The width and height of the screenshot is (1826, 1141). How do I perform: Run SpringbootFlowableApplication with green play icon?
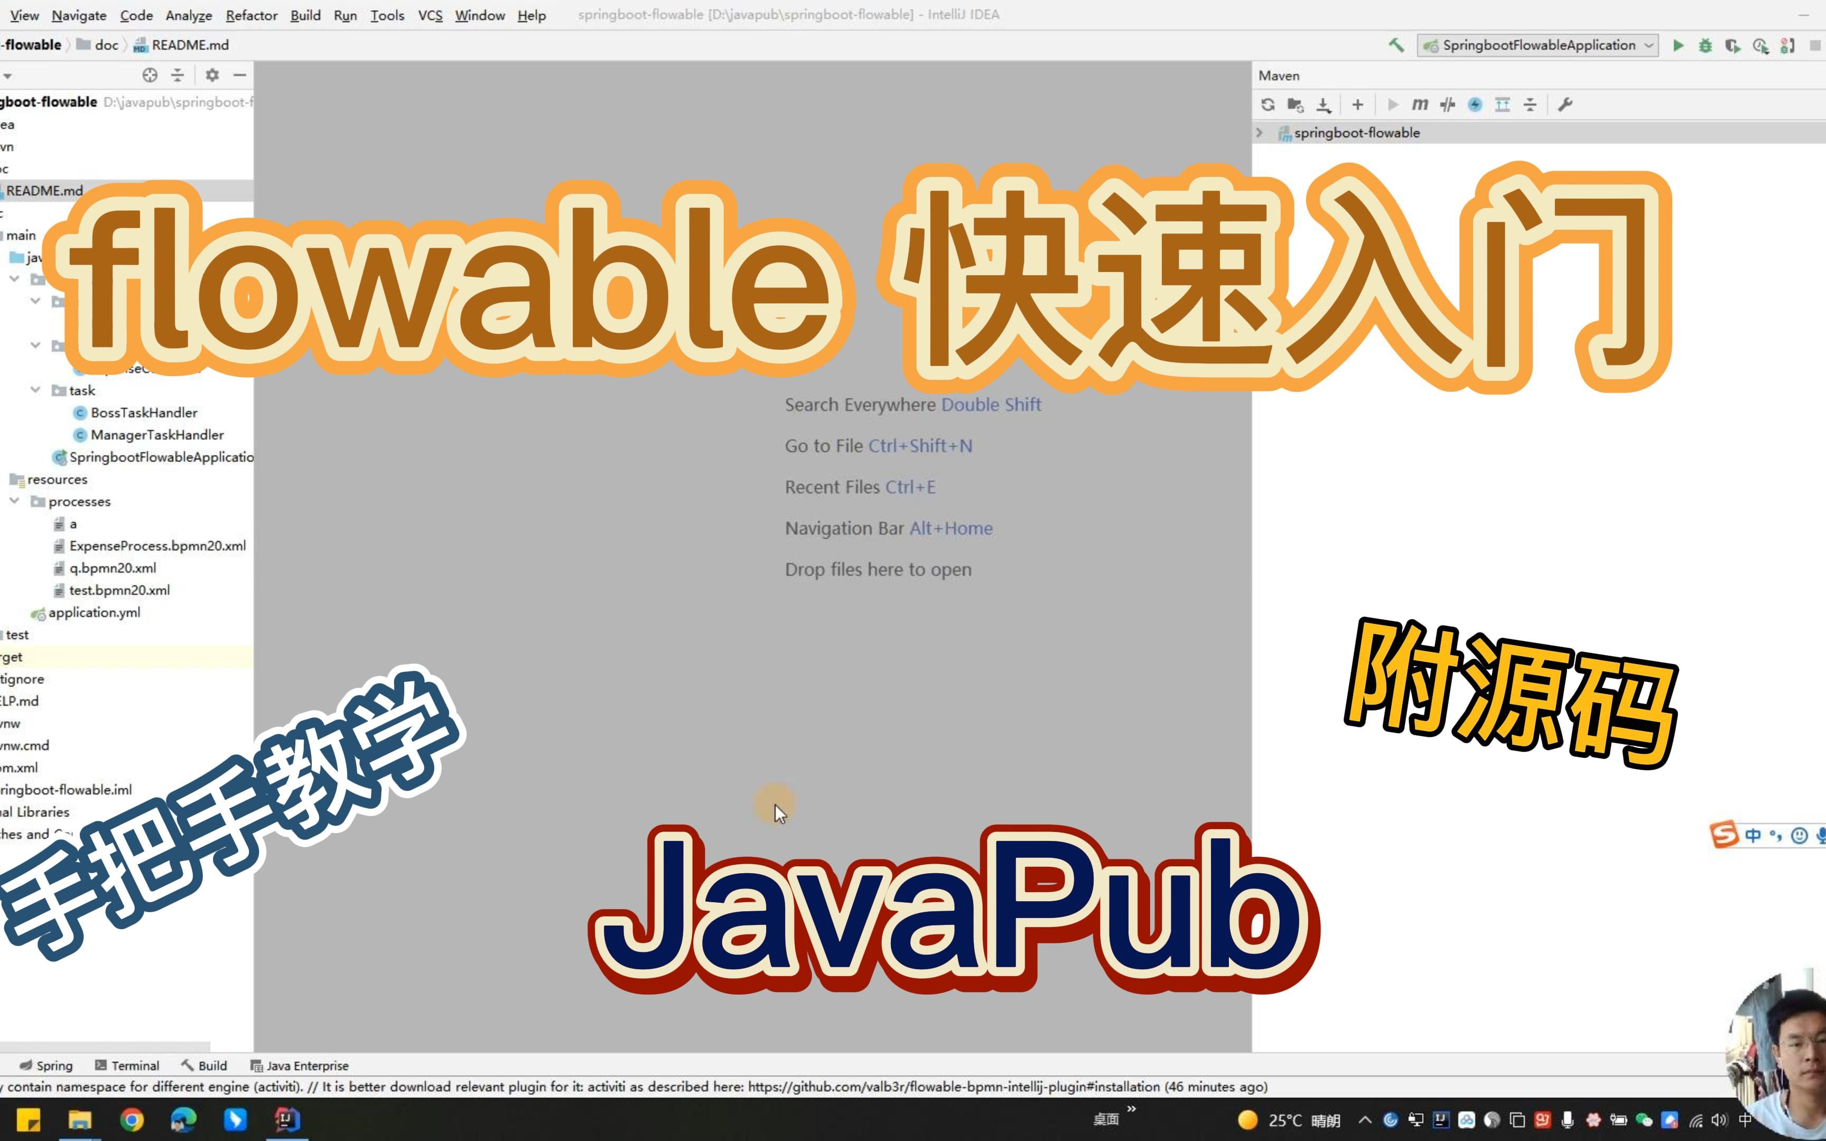1679,45
